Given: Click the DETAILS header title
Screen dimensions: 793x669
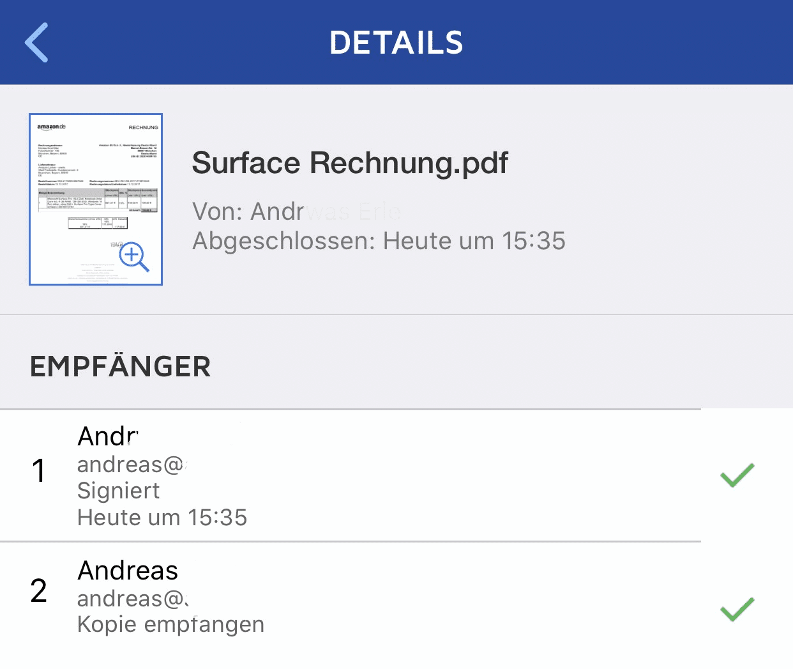Looking at the screenshot, I should point(396,43).
